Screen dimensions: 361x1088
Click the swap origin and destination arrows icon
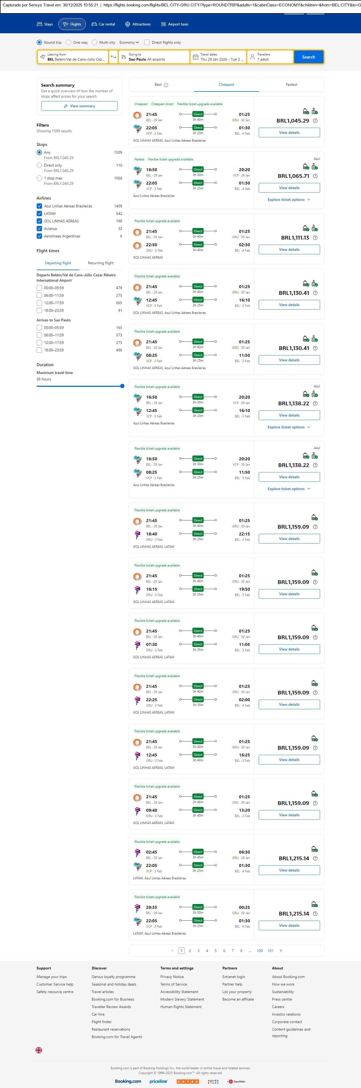pos(113,57)
